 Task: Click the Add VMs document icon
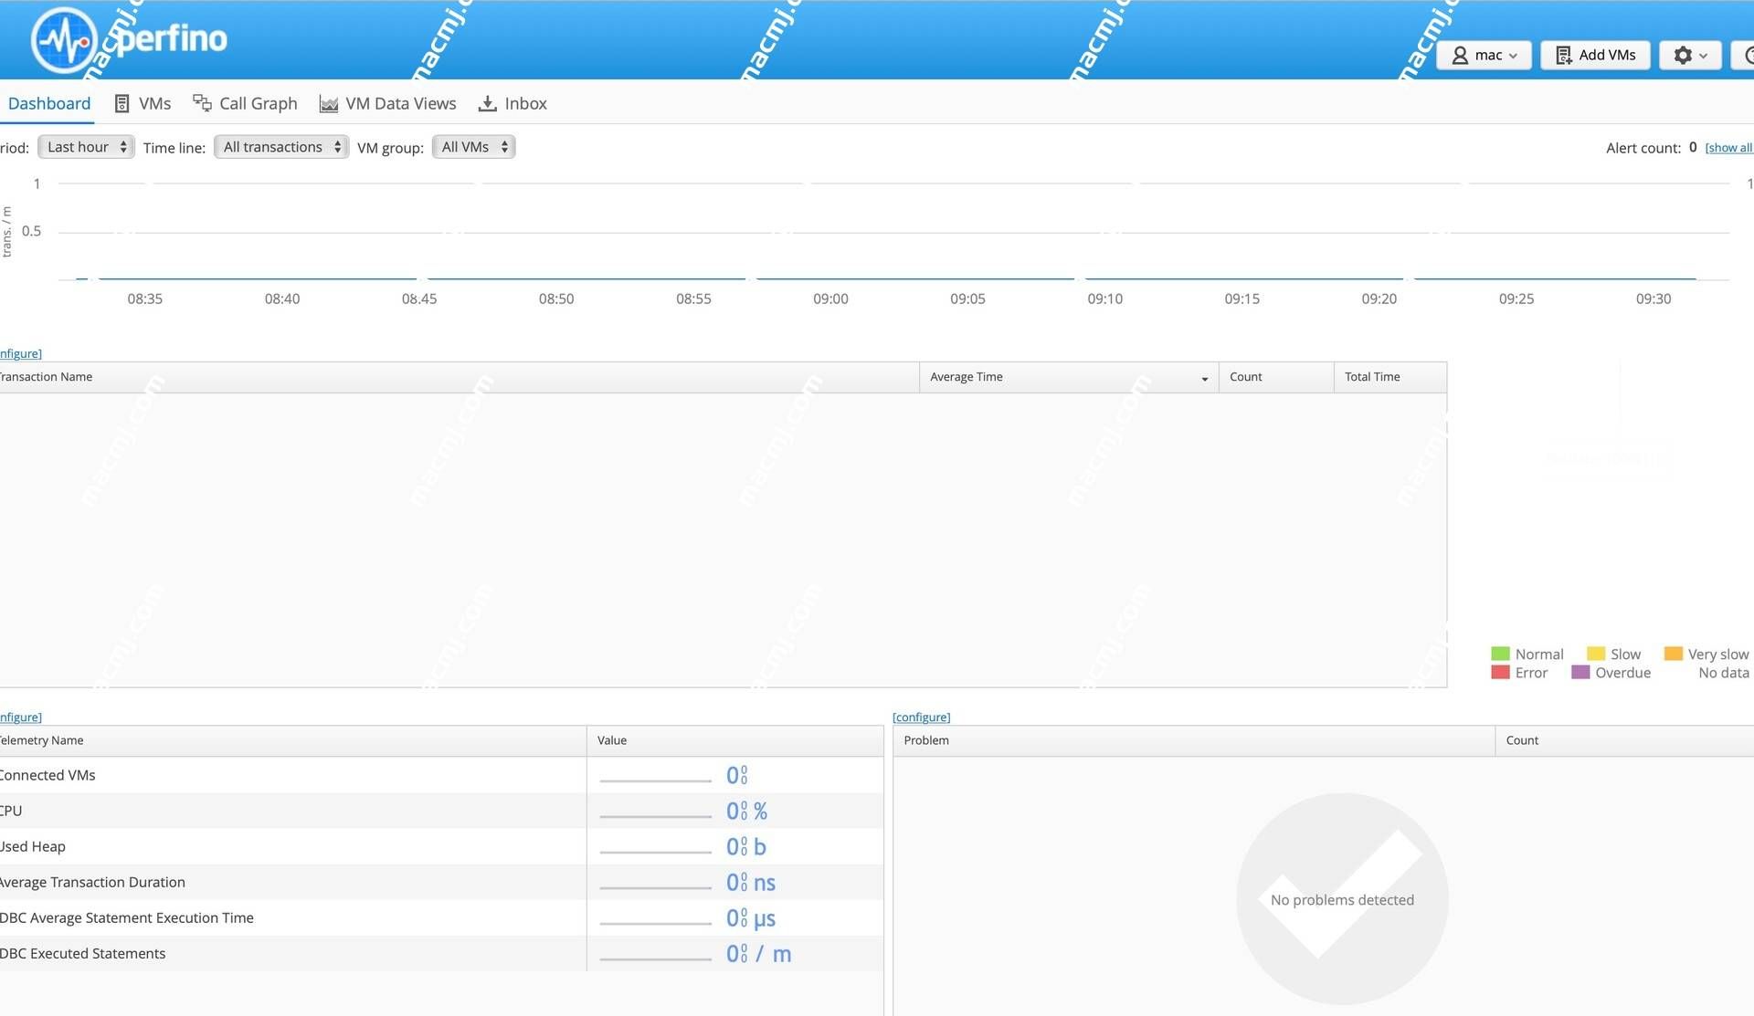[1564, 56]
